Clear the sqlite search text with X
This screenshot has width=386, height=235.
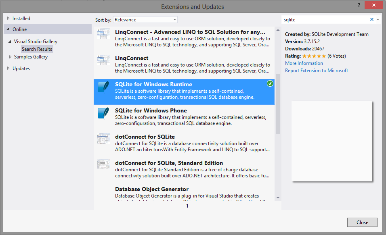372,19
